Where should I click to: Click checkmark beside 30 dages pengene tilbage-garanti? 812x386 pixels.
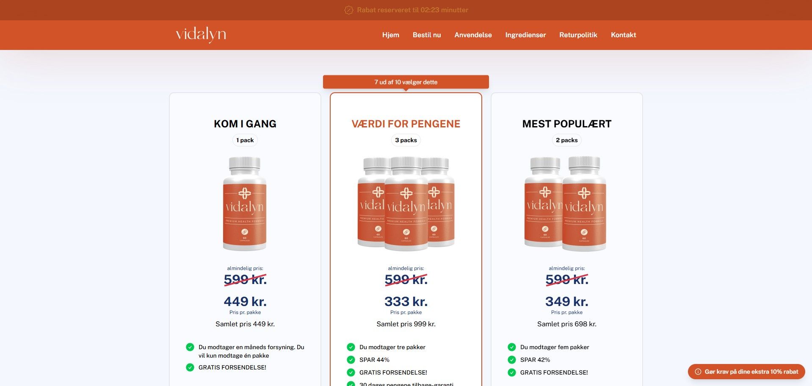pyautogui.click(x=351, y=384)
